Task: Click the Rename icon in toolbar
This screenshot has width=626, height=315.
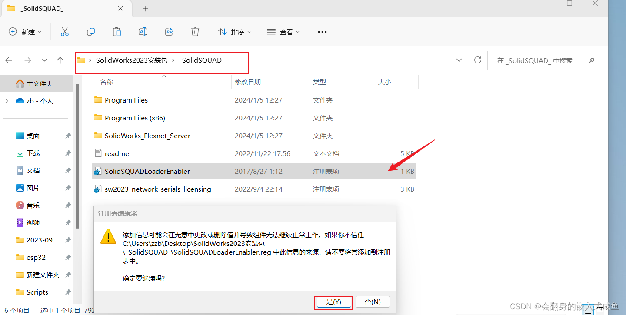Action: [x=143, y=32]
